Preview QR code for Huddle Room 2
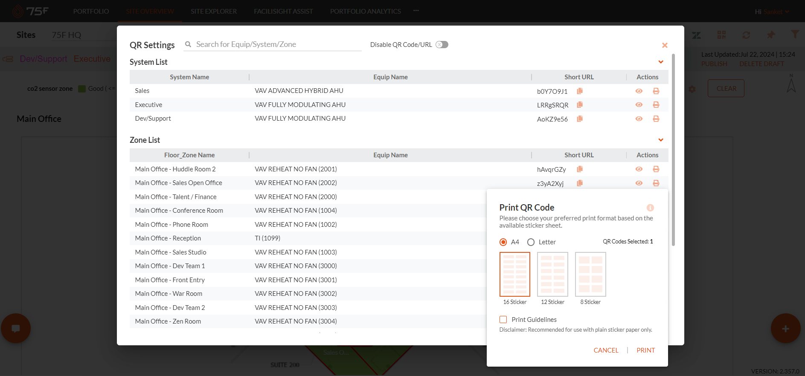The height and width of the screenshot is (376, 805). pyautogui.click(x=639, y=169)
